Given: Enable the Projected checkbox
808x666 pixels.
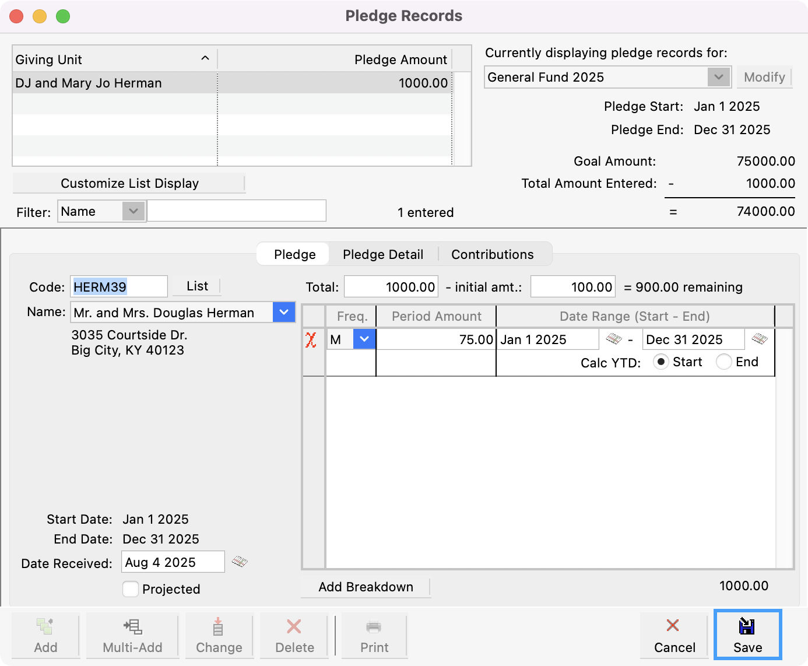Looking at the screenshot, I should (x=131, y=589).
